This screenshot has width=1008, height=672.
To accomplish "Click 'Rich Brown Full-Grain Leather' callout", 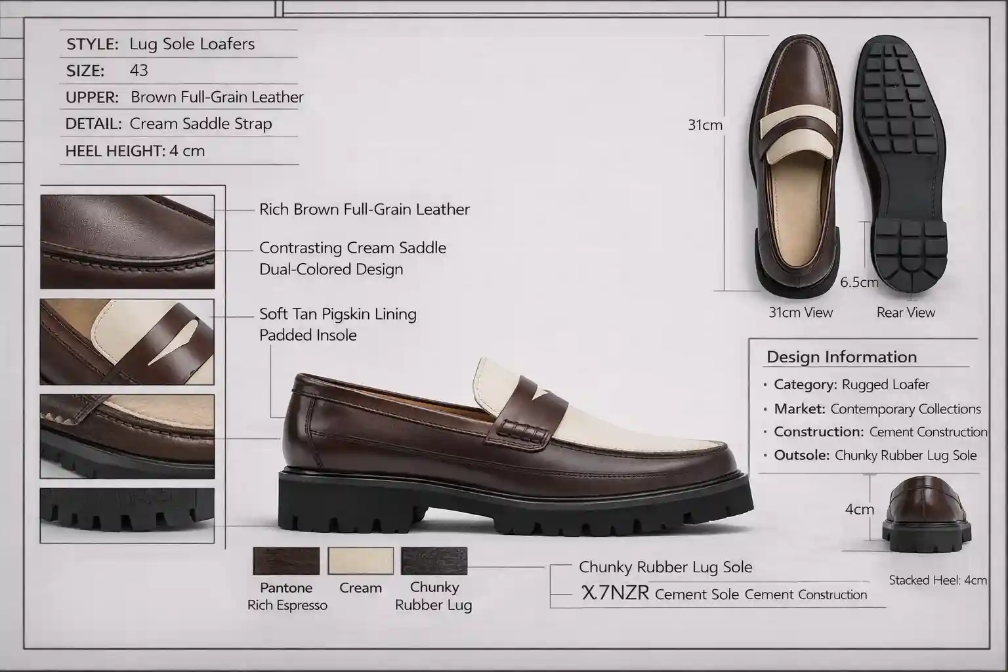I will pyautogui.click(x=364, y=209).
